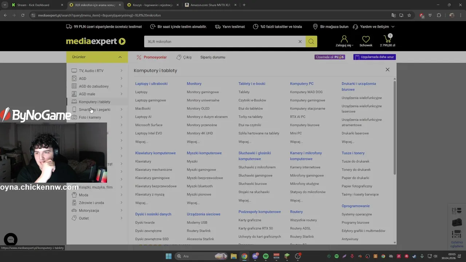Click the Promosyonlar percent icon
466x262 pixels.
(x=139, y=57)
